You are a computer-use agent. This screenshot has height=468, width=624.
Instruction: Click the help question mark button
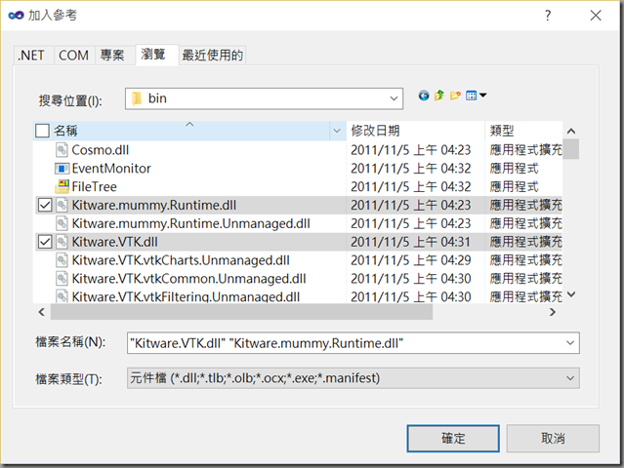tap(548, 16)
